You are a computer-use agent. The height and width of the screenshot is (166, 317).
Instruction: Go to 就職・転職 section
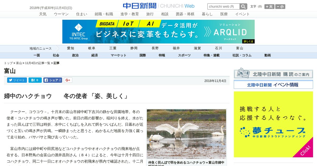[104, 14]
